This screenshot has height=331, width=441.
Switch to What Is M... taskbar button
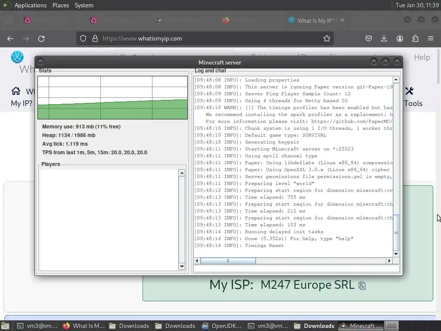point(84,326)
